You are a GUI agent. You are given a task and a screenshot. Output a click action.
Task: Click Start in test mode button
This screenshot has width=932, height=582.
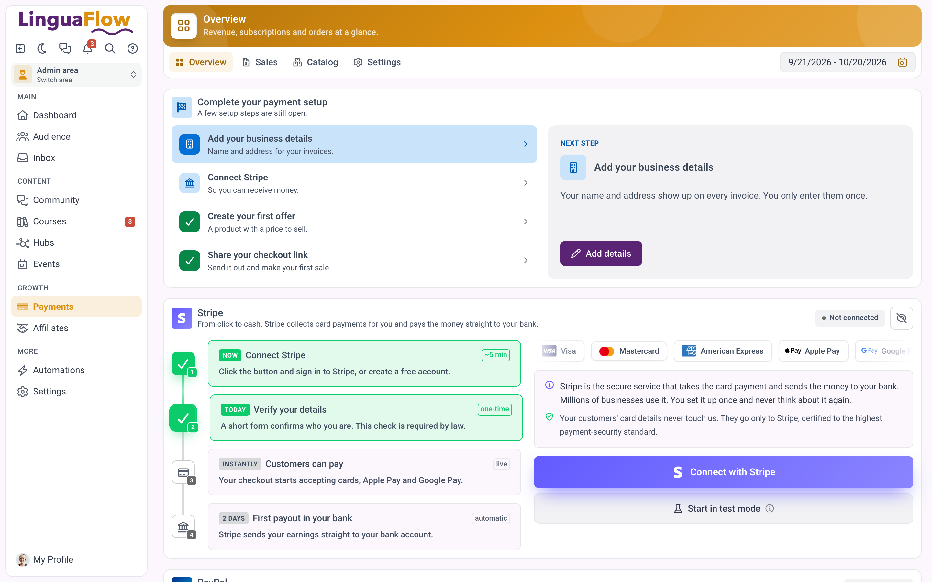point(723,509)
